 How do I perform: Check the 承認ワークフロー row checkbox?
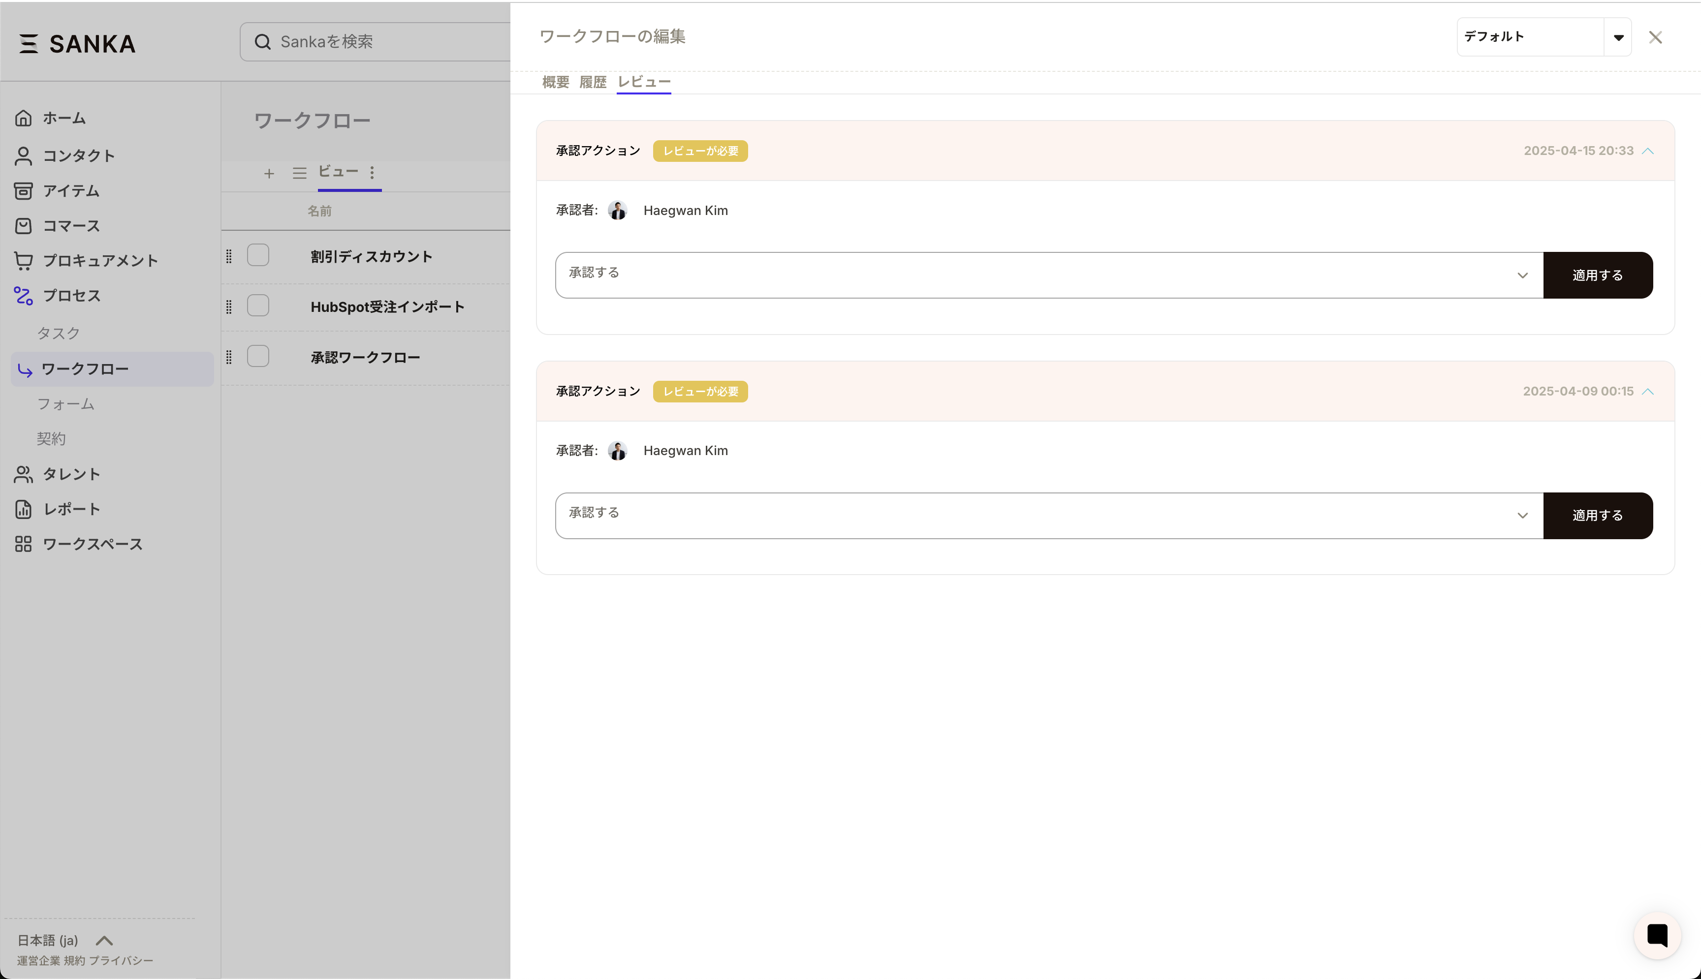pos(258,356)
